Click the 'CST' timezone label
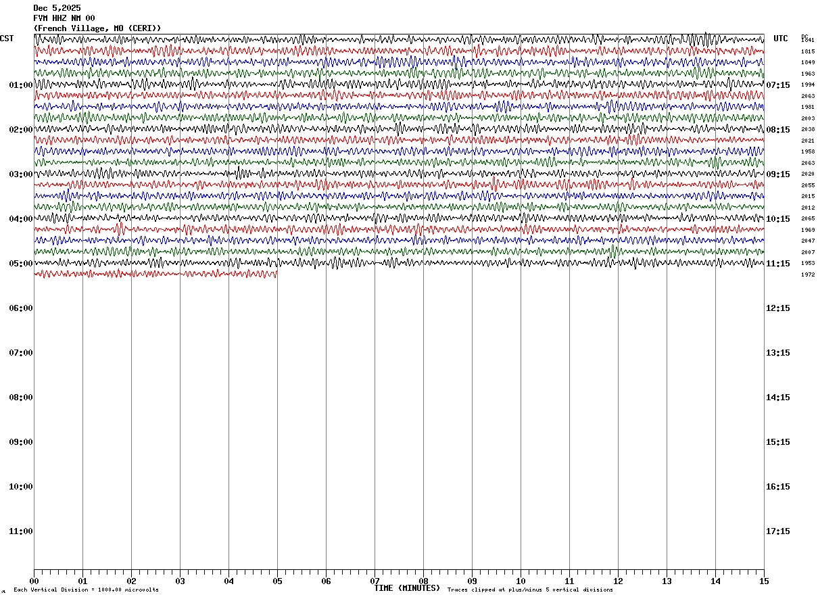This screenshot has height=599, width=818. pyautogui.click(x=7, y=39)
